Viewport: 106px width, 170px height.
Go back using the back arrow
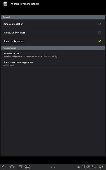(4, 167)
